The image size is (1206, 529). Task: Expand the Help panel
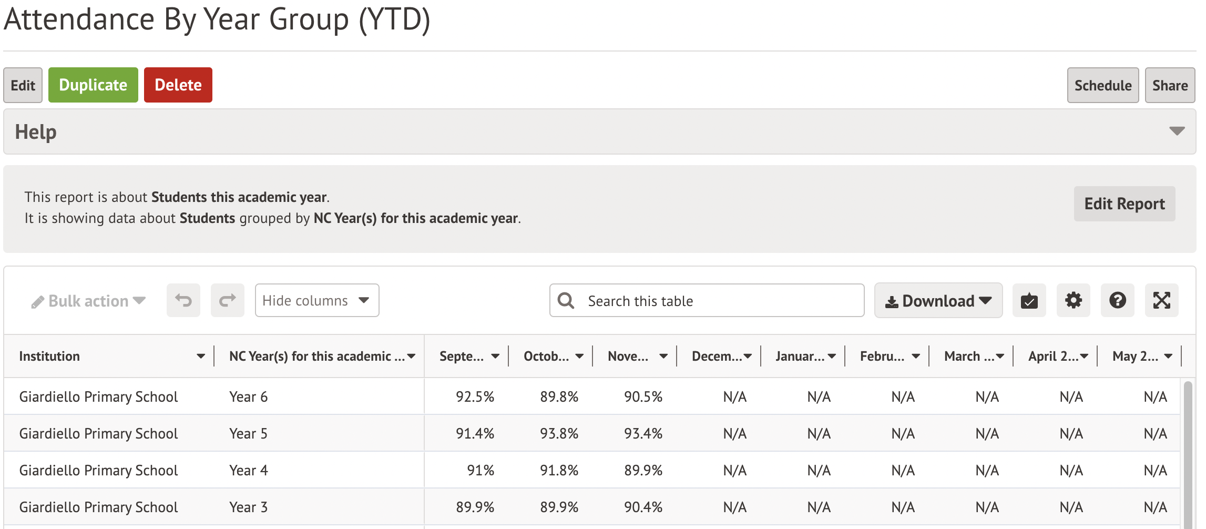click(x=1177, y=131)
